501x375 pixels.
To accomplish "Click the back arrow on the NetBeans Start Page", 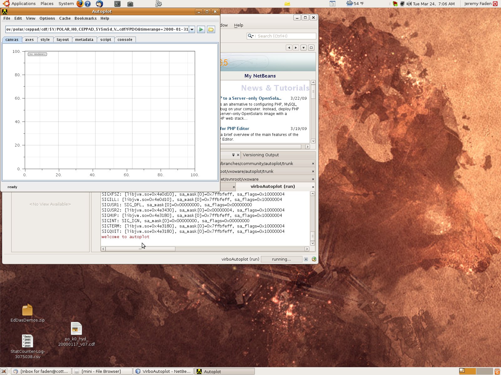I will [289, 47].
